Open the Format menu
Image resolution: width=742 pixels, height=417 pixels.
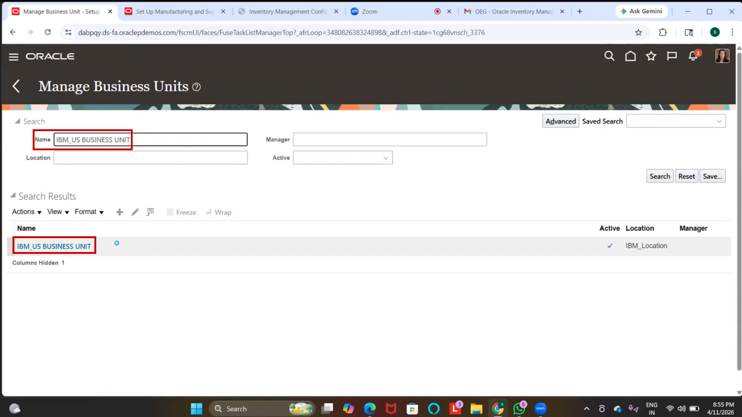coord(89,212)
